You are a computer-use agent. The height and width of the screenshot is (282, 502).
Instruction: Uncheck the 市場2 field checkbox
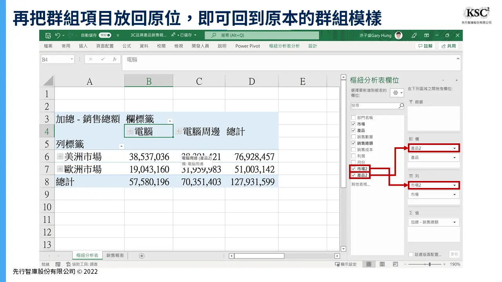coord(353,169)
